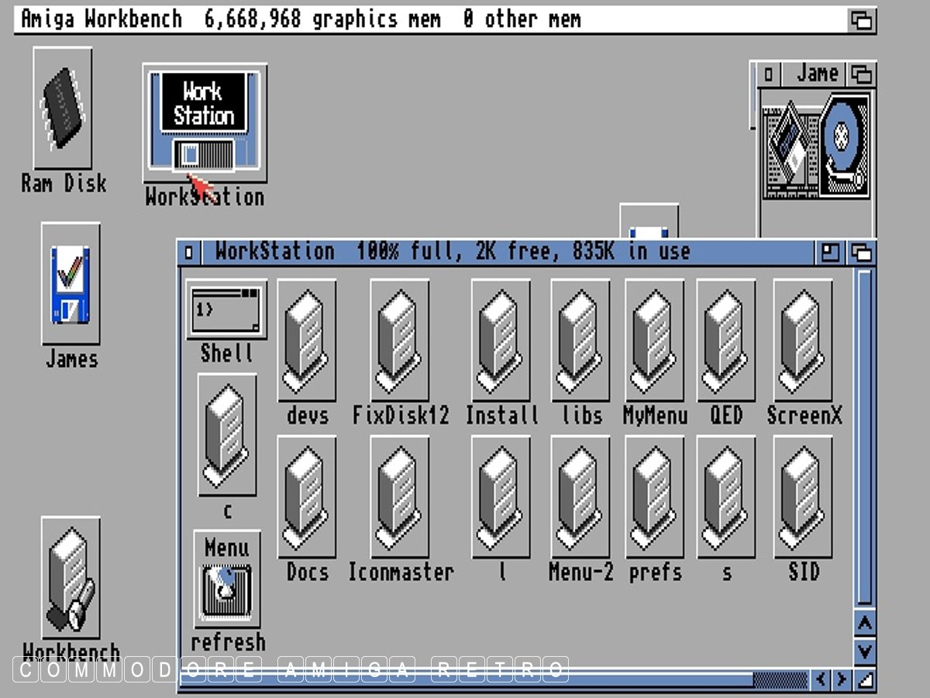The image size is (930, 698).
Task: Click the scroll down arrow in WorkStation window
Action: (x=865, y=650)
